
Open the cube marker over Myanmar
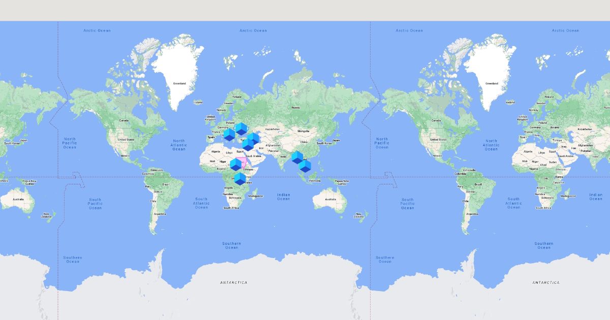tap(297, 157)
